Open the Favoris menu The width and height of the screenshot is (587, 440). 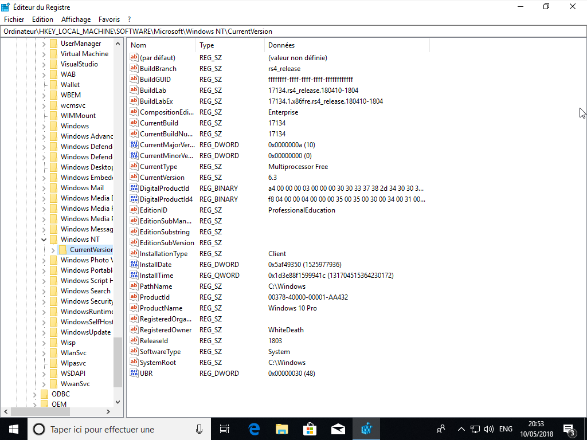pos(109,19)
